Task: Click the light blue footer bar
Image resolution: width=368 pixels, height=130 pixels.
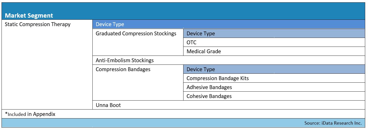Action: coord(183,123)
